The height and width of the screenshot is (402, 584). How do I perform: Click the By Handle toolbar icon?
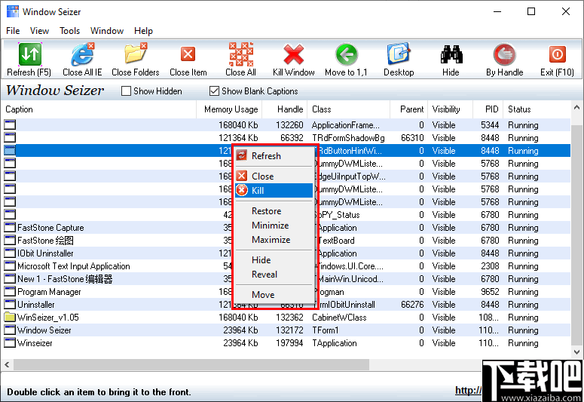pos(504,54)
